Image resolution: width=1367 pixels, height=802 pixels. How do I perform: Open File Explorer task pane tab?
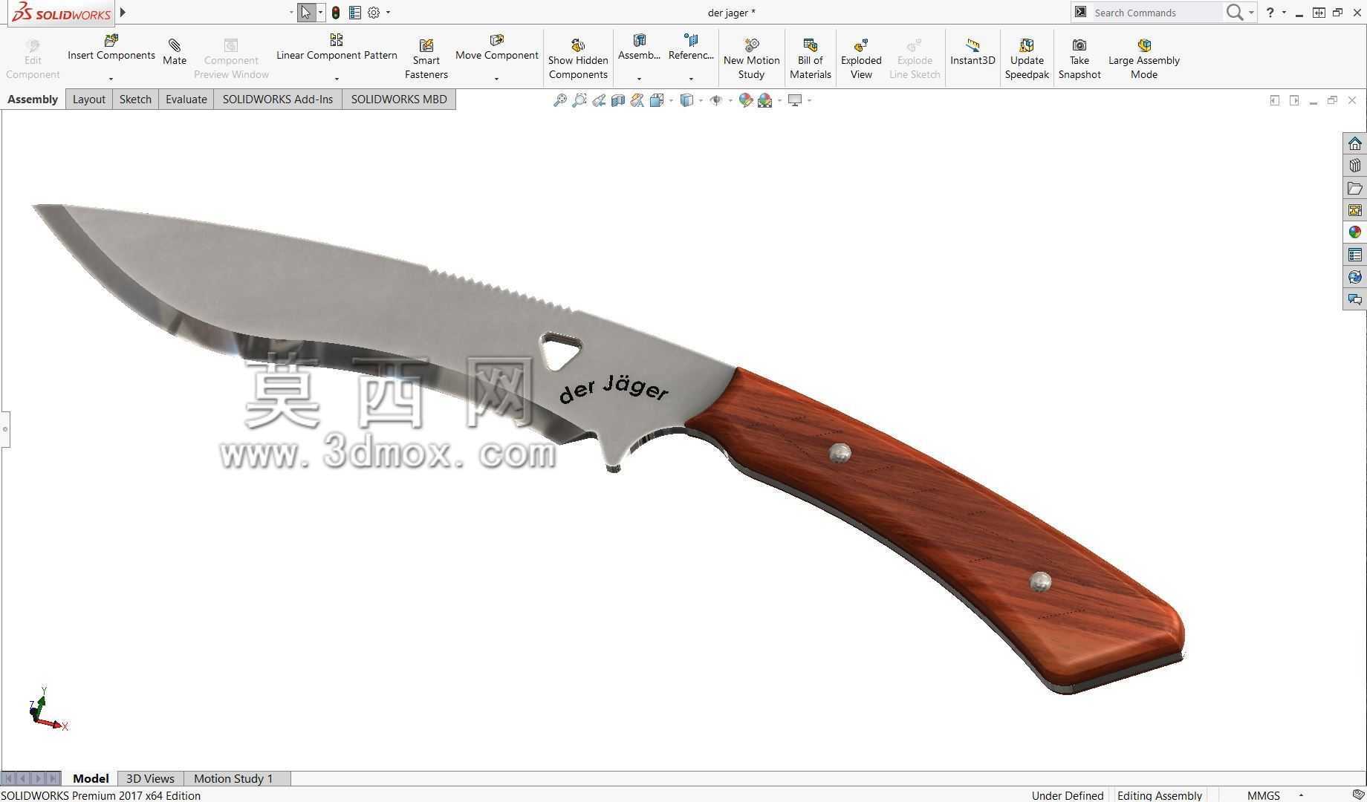1355,188
